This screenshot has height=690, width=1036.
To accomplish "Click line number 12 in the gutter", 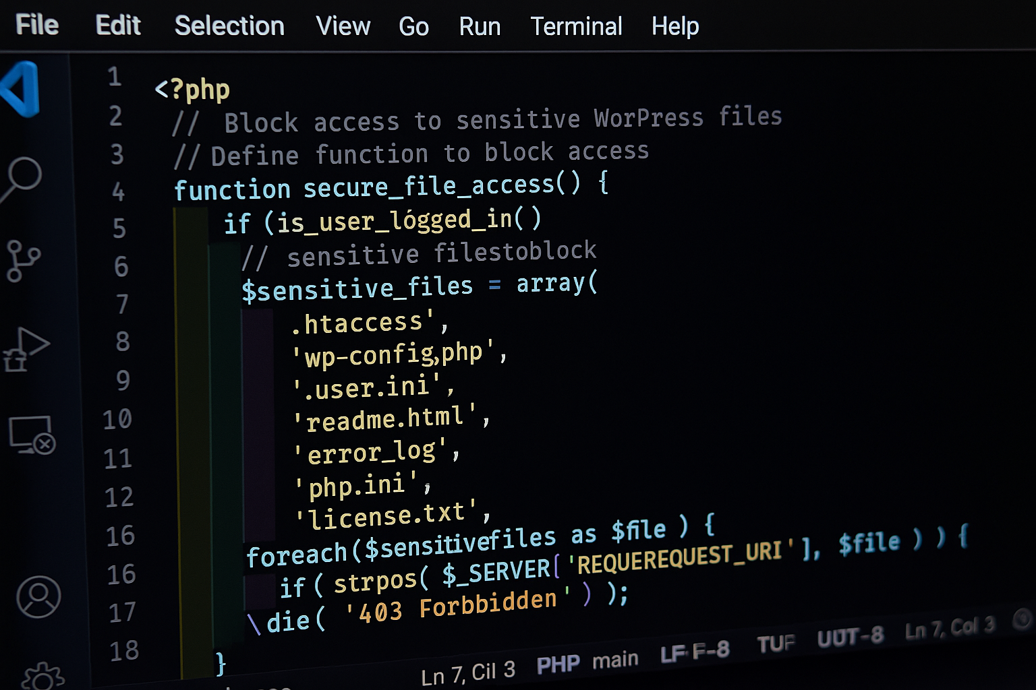I will point(119,497).
